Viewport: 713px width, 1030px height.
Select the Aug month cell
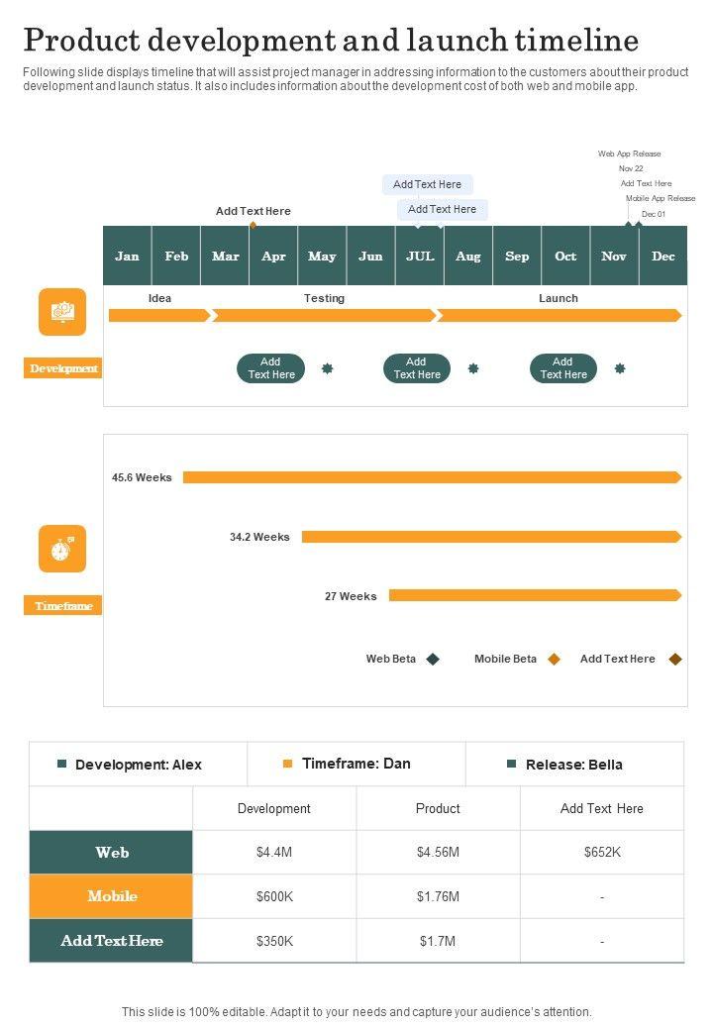point(468,256)
